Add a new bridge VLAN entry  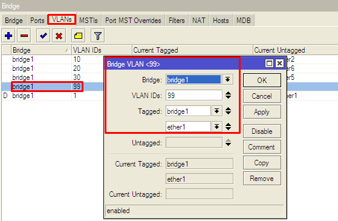point(8,36)
